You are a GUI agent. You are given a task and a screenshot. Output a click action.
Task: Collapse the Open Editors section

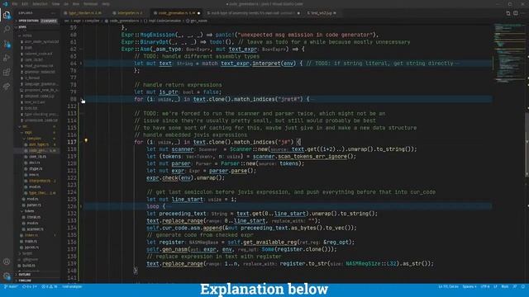[x=36, y=21]
